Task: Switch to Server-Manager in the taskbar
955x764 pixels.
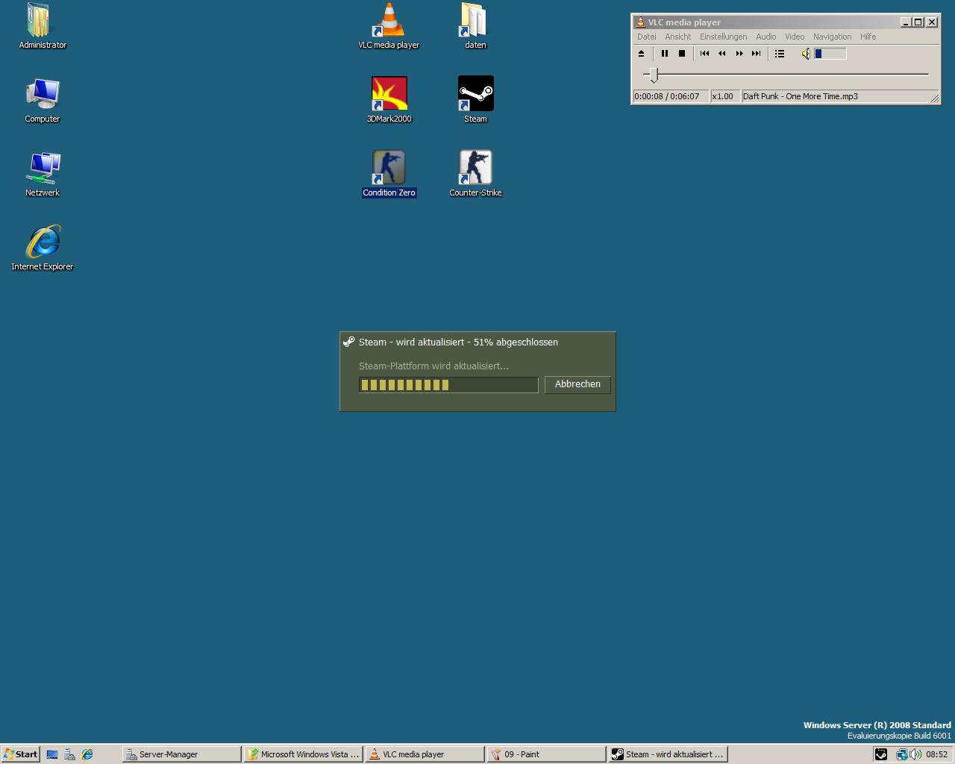Action: [181, 754]
